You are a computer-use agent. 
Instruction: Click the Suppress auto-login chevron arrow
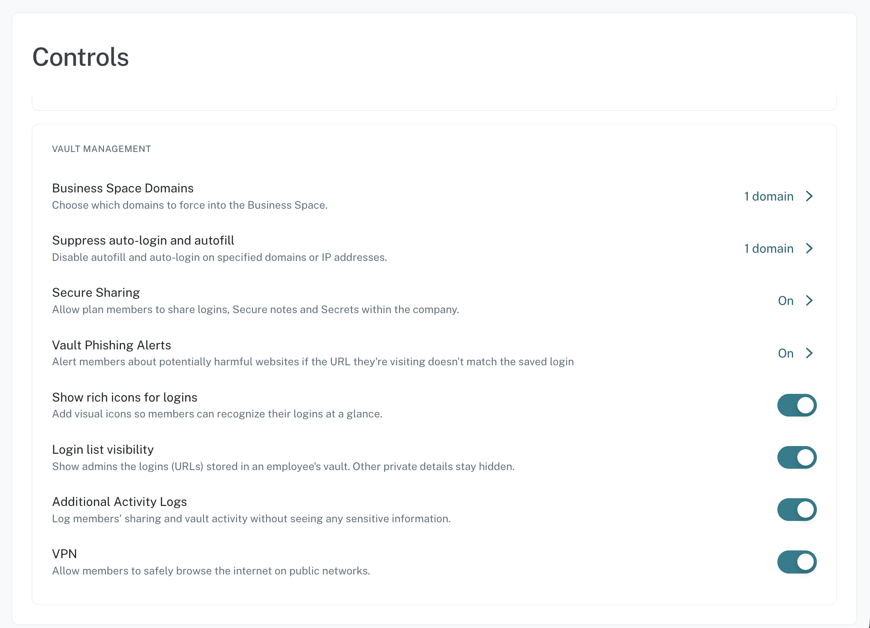click(809, 248)
